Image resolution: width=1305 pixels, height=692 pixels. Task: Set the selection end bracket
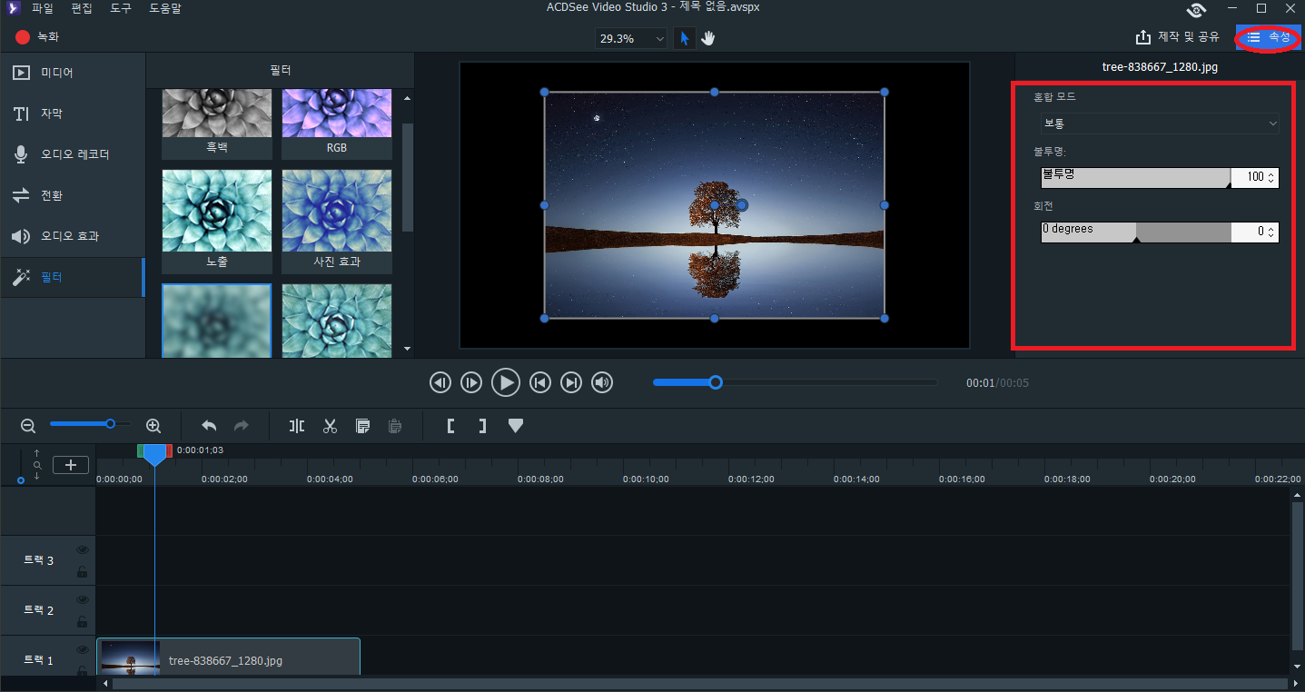pyautogui.click(x=482, y=425)
